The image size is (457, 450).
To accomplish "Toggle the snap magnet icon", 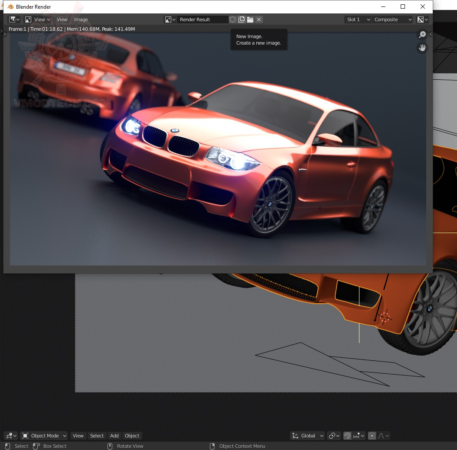I will pos(347,436).
